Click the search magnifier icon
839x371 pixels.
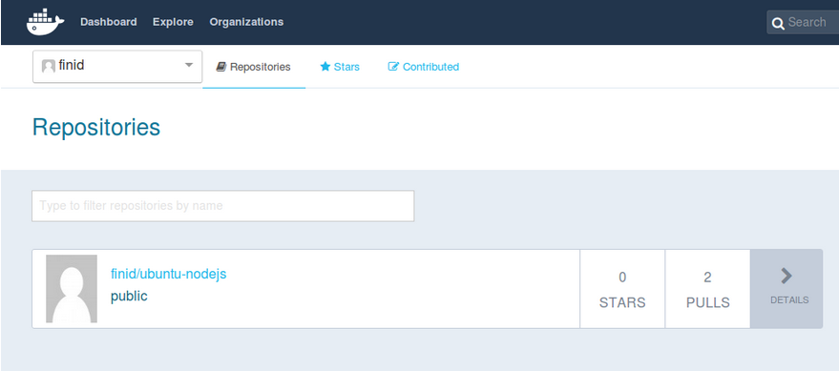(779, 23)
